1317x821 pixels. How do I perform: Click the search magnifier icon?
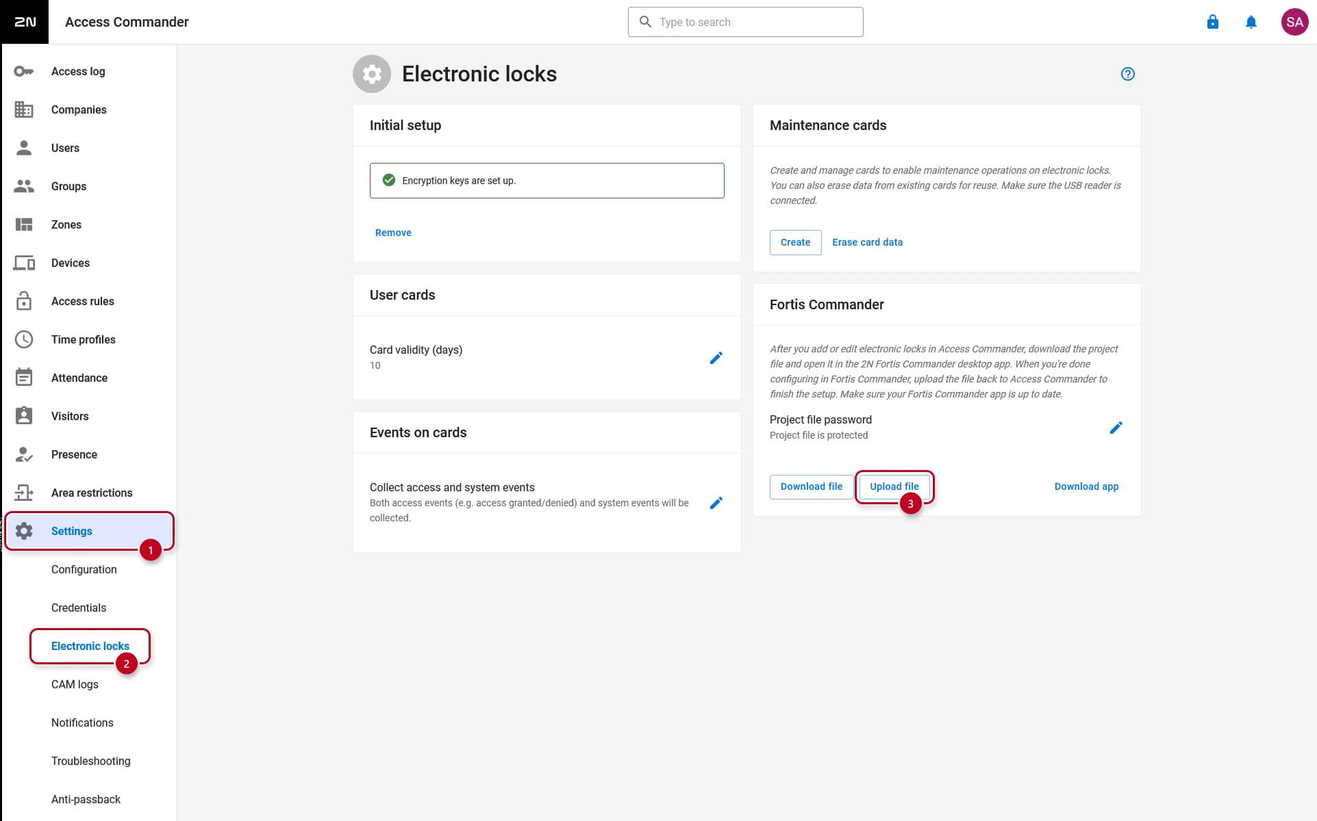[645, 22]
